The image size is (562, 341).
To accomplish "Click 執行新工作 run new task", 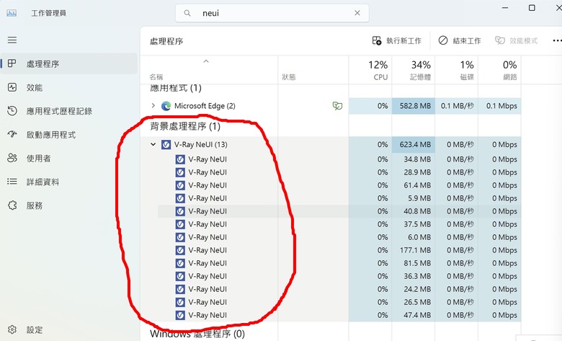I will [396, 40].
